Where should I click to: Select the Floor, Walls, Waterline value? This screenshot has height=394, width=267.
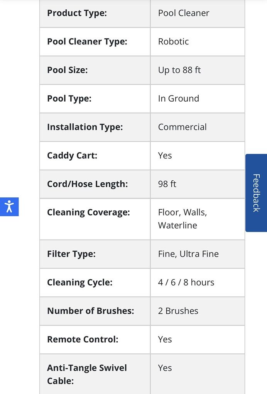pyautogui.click(x=182, y=219)
